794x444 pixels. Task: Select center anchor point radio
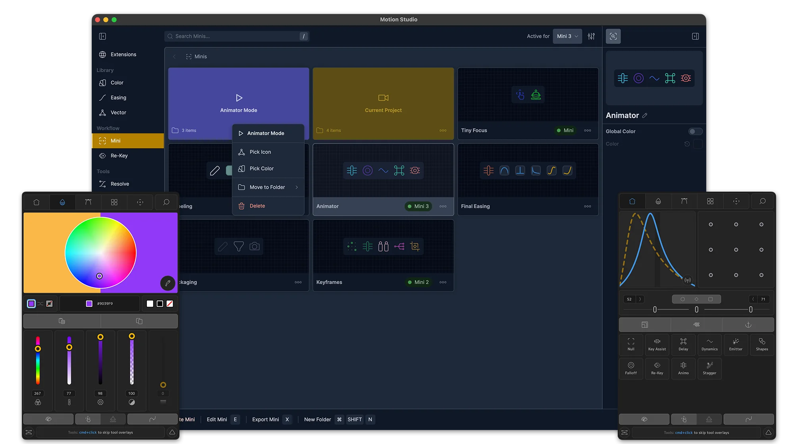736,250
